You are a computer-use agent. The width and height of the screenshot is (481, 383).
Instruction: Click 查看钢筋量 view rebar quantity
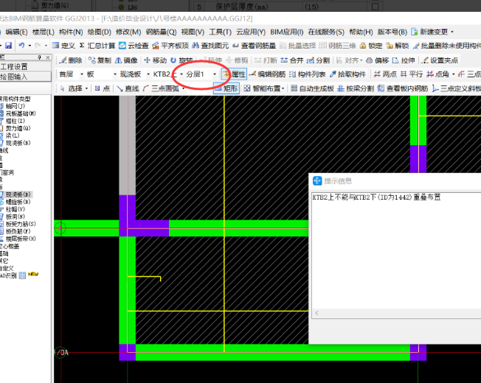254,46
